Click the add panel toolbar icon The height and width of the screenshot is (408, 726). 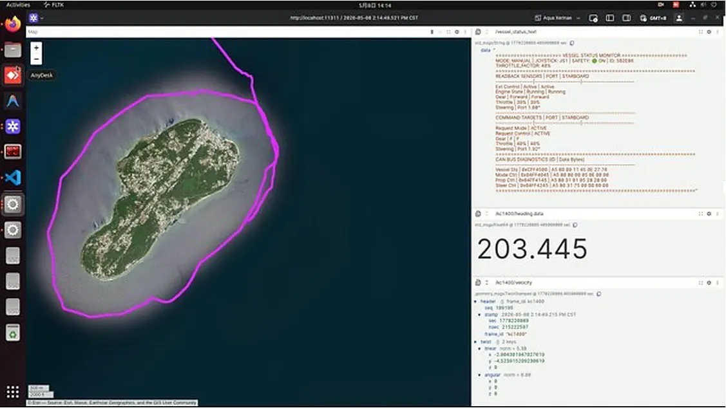pyautogui.click(x=593, y=18)
